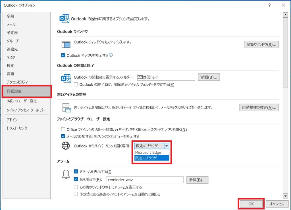Click the archive icon under 古いアイテムの整理
This screenshot has width=291, height=210.
coord(66,108)
